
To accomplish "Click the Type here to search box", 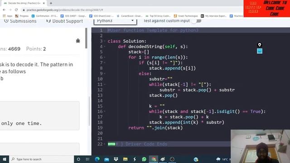I will pos(41,159).
